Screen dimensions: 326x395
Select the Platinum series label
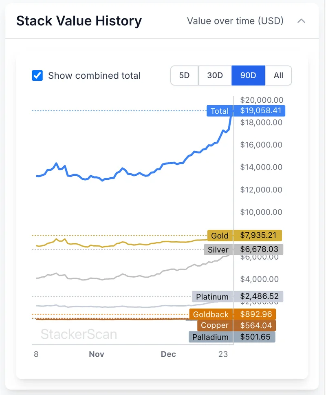(212, 297)
